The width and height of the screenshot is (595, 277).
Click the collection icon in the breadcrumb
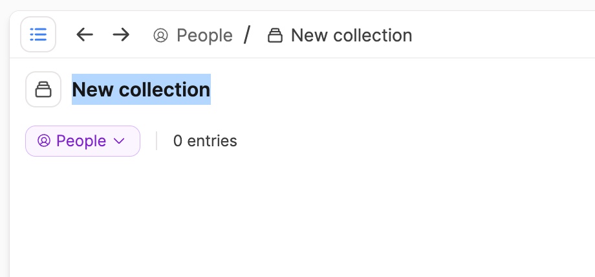(275, 36)
